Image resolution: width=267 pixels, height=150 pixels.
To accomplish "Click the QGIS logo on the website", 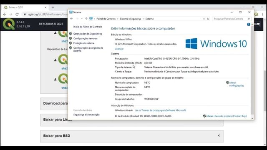I will [9, 24].
